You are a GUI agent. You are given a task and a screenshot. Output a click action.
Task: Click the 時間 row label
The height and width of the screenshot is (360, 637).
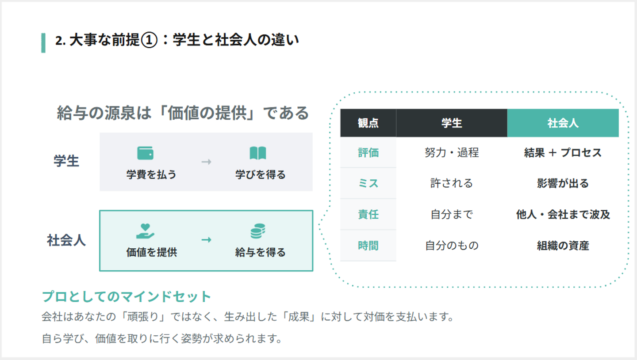point(368,245)
